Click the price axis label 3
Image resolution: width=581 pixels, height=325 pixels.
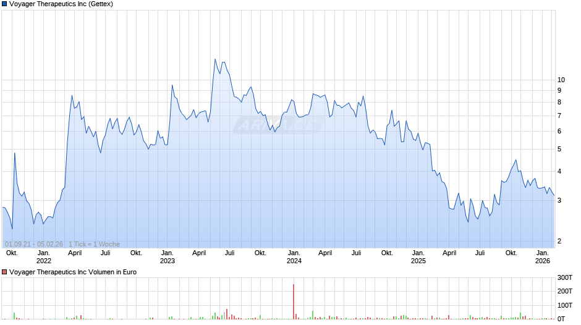(x=559, y=200)
